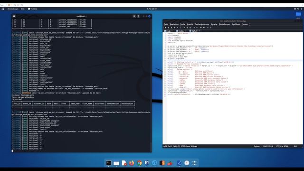Open the Einstellungen menu in Notepadqq
This screenshot has width=304, height=171.
[x=224, y=24]
